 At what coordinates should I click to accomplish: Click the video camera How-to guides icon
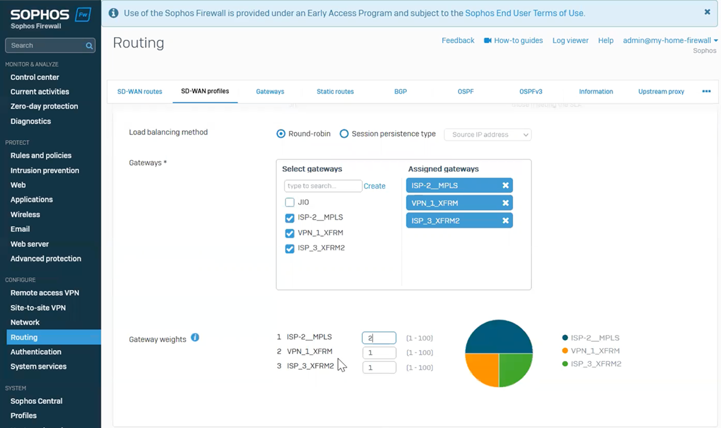488,40
